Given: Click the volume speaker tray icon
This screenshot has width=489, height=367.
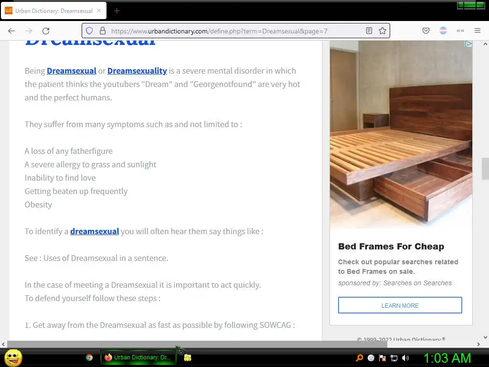Looking at the screenshot, I should (405, 358).
